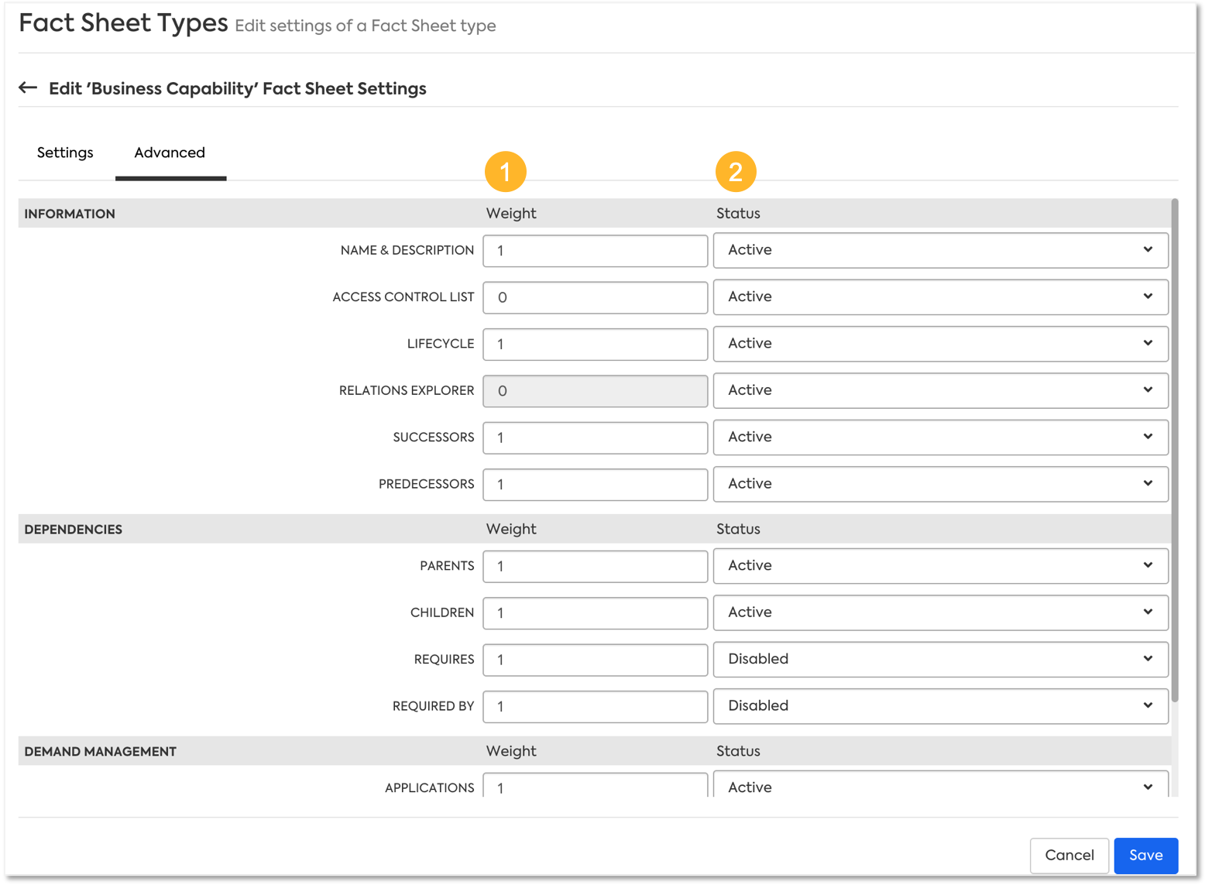Open Name & Description status dropdown
Image resolution: width=1205 pixels, height=885 pixels.
(940, 250)
